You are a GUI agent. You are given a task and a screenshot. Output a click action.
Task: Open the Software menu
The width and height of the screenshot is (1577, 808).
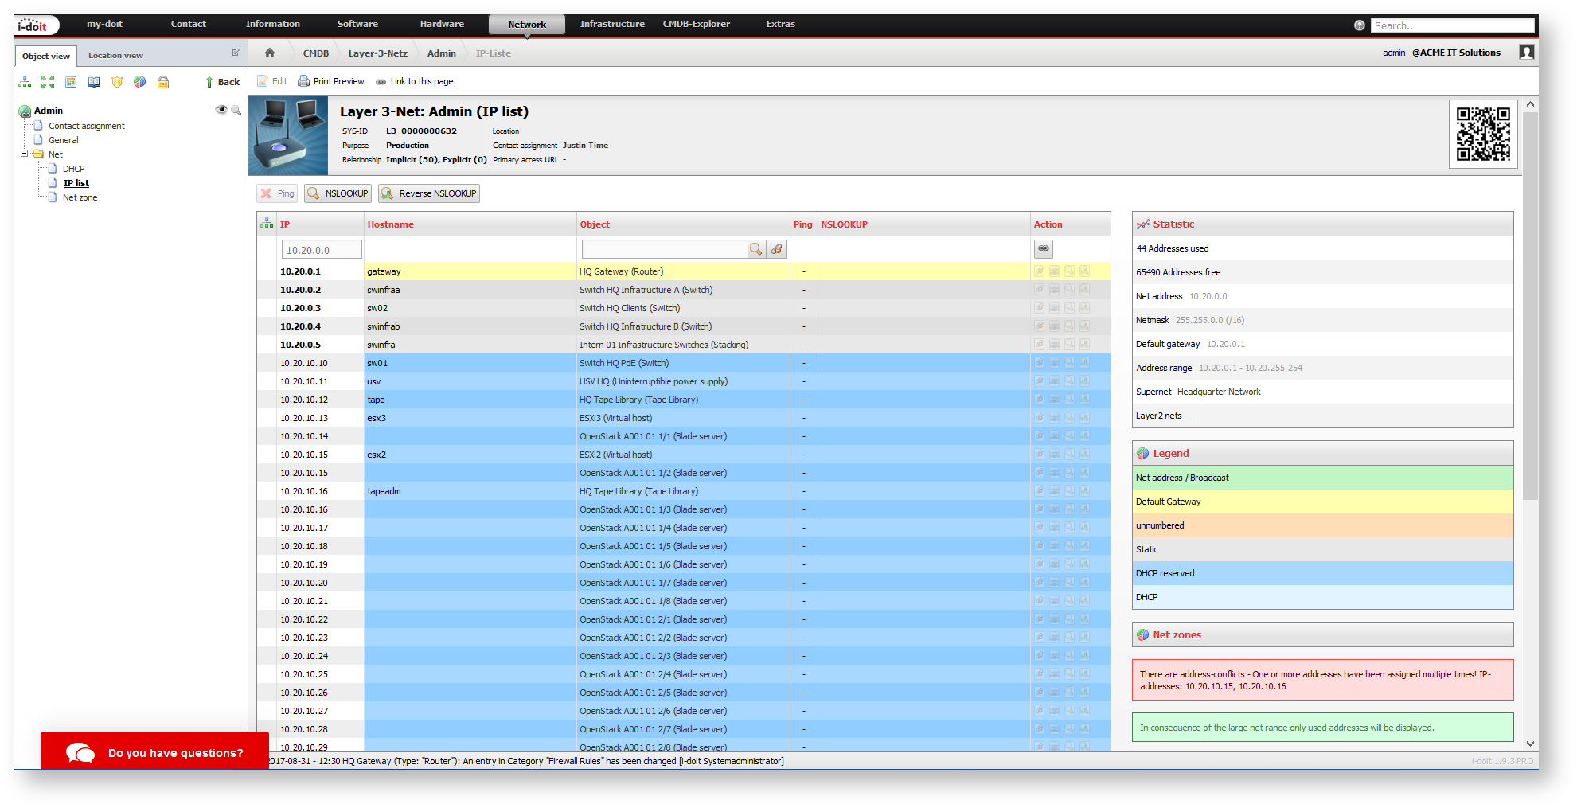point(357,24)
